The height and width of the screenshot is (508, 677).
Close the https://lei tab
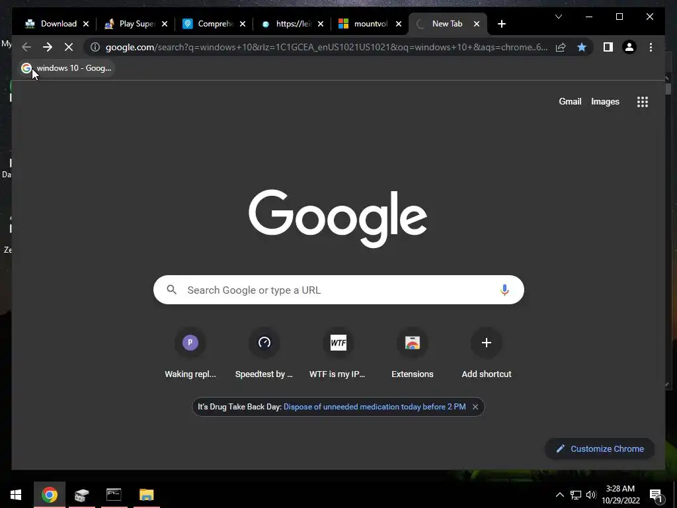321,24
